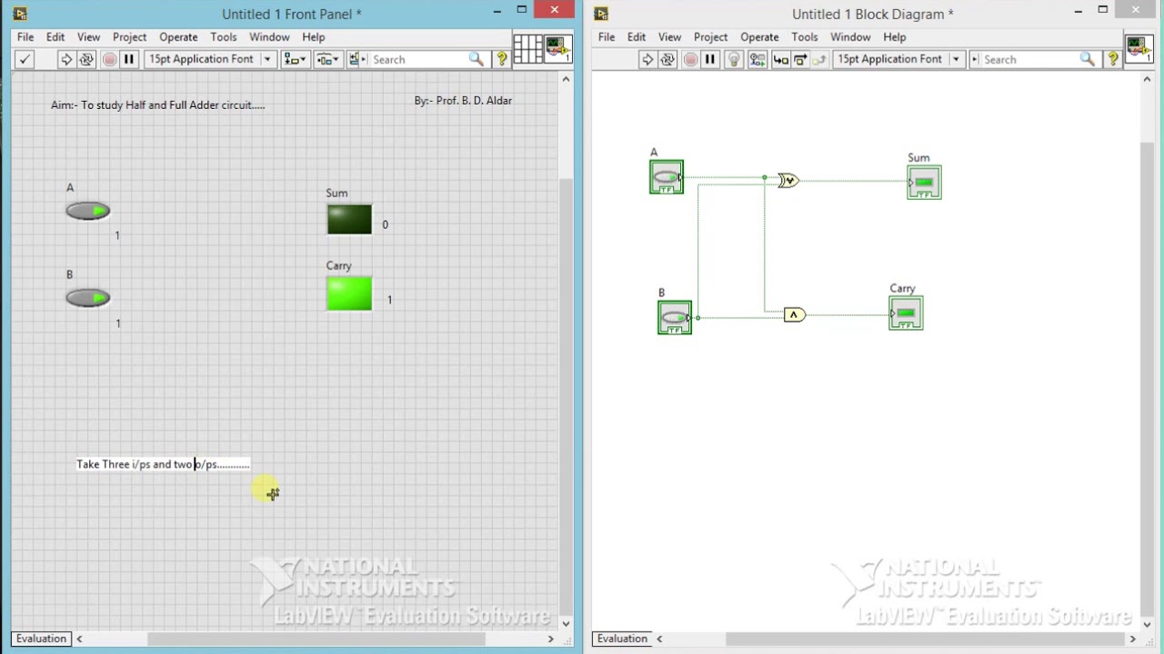Click VI icon in Front Panel corner
1164x654 pixels.
pyautogui.click(x=558, y=49)
